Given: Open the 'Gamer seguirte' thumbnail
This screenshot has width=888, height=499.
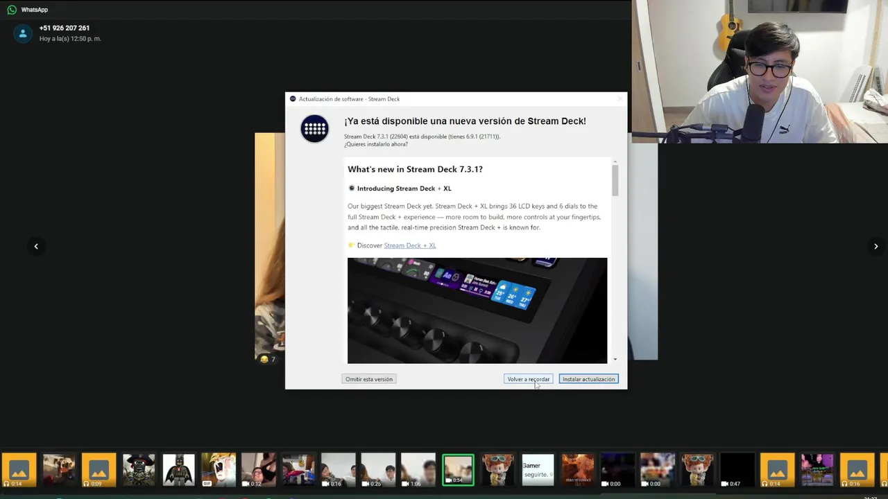Looking at the screenshot, I should click(538, 470).
